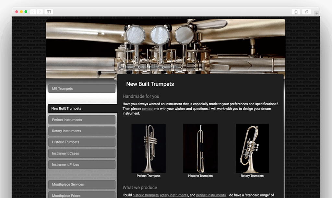Open the Rotary trumpet photo thumbnail
Viewport: 332px width, 198px height.
pos(252,148)
